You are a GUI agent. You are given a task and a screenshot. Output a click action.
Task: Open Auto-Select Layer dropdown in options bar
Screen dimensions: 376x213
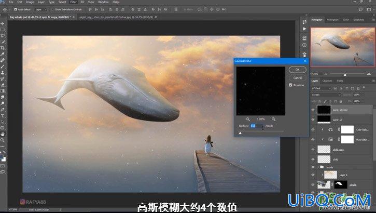40,9
